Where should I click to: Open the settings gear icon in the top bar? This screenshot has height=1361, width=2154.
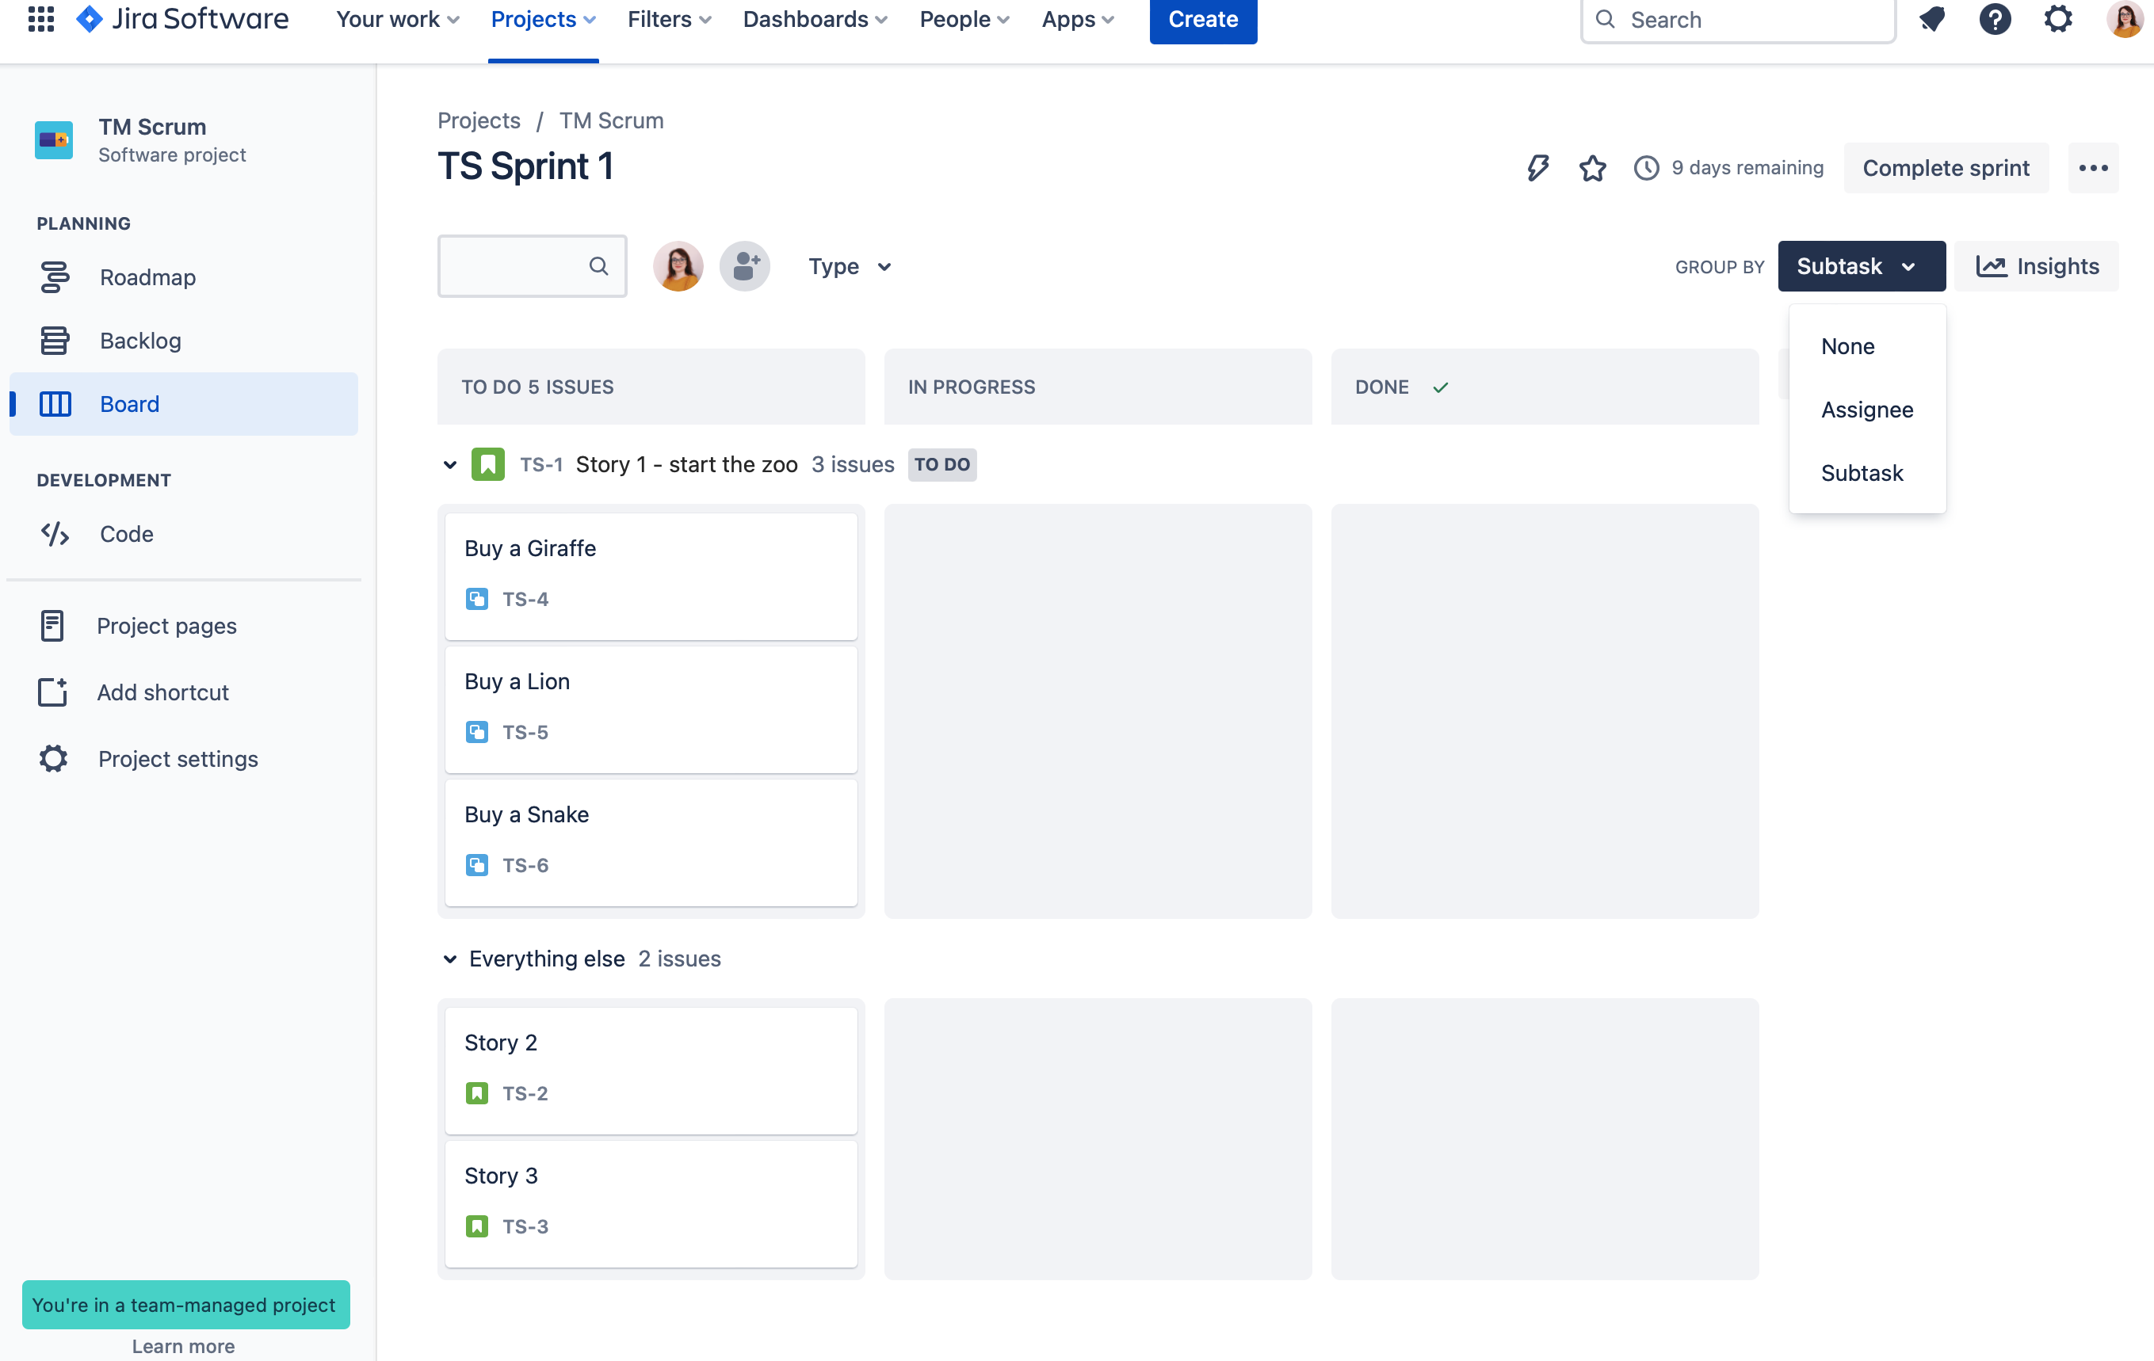pos(2057,19)
